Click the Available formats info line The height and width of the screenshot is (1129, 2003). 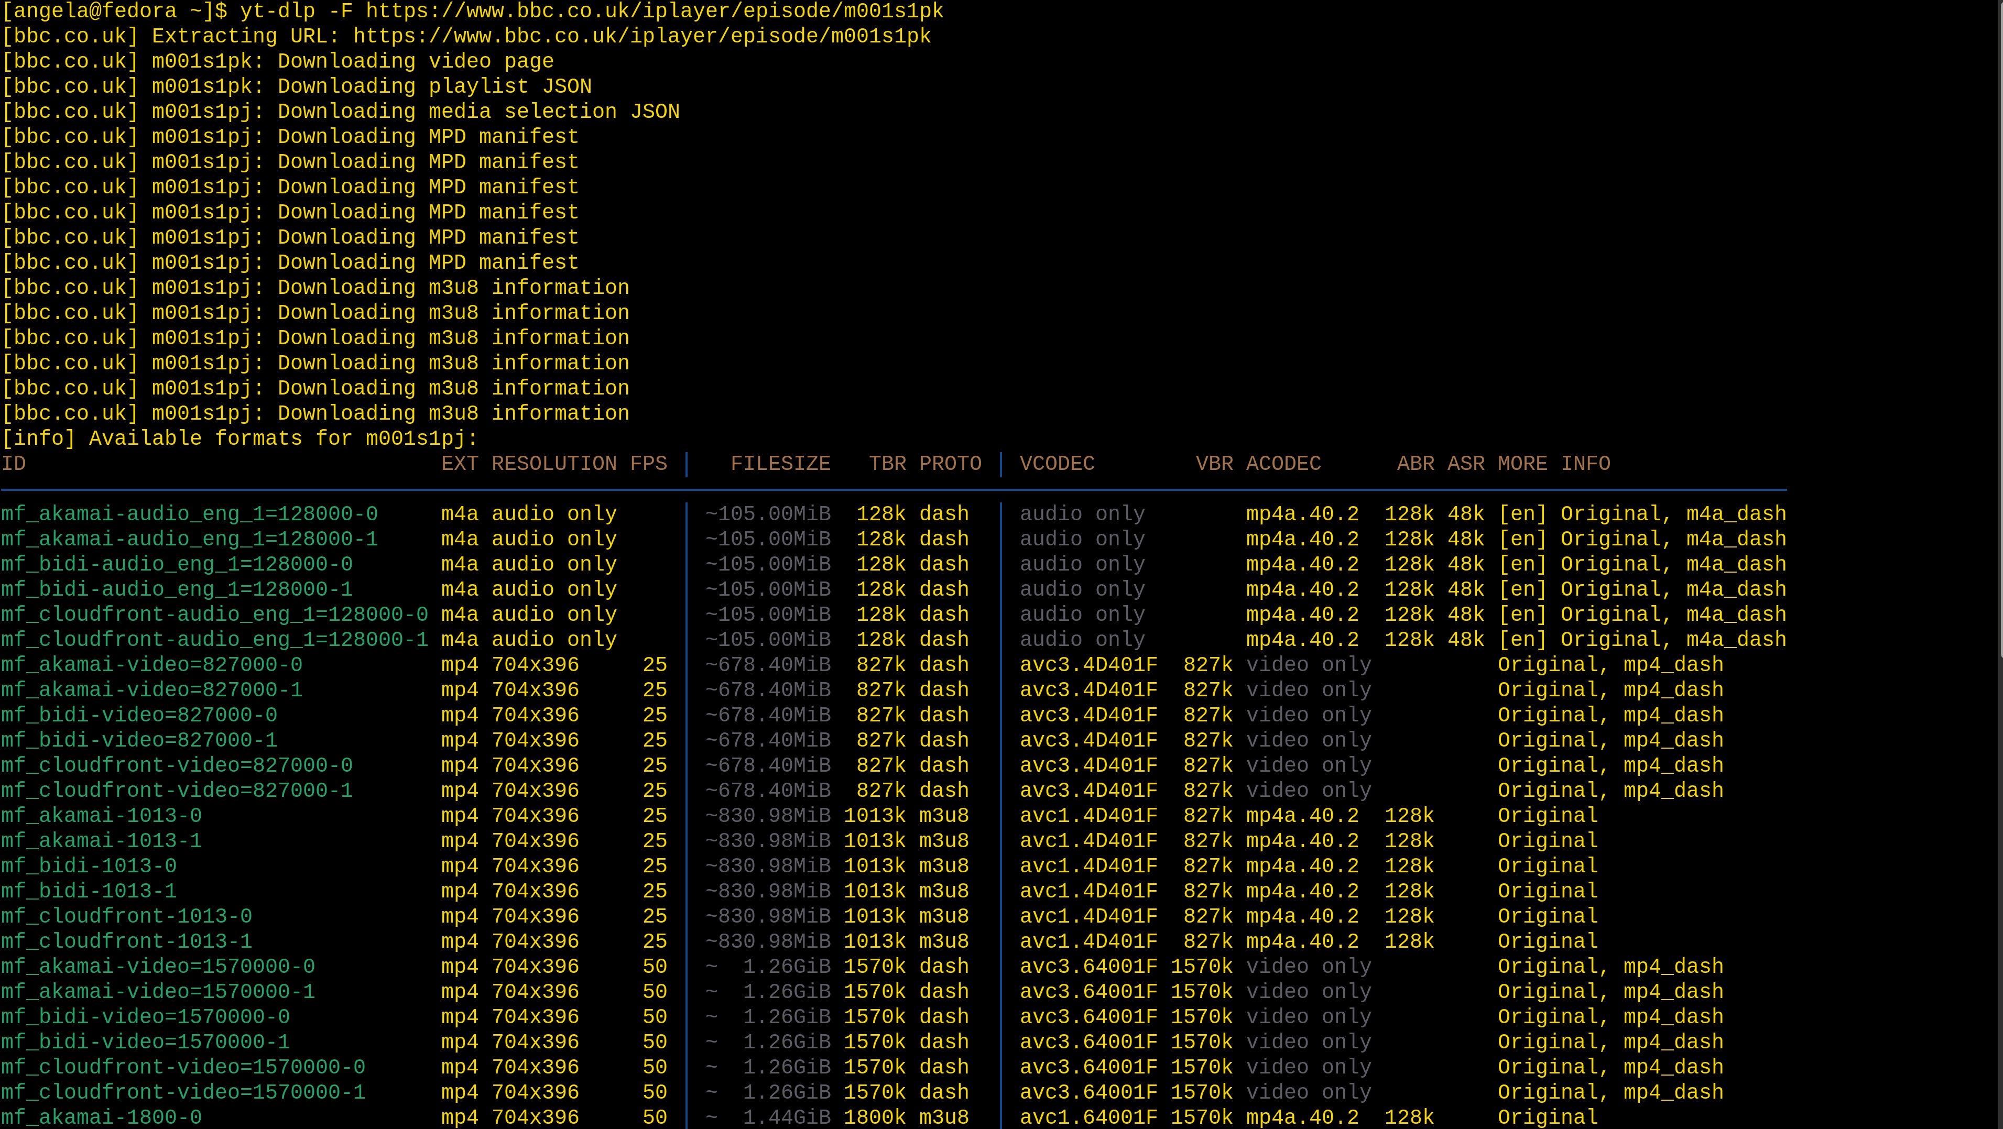tap(238, 439)
